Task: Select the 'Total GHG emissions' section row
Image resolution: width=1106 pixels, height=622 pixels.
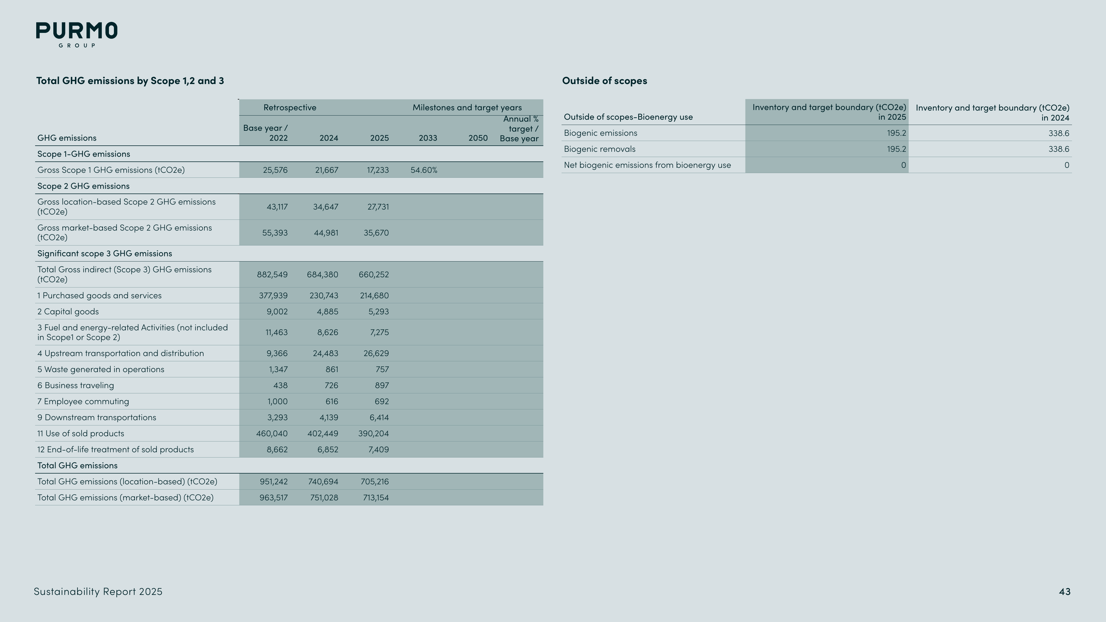Action: click(289, 466)
